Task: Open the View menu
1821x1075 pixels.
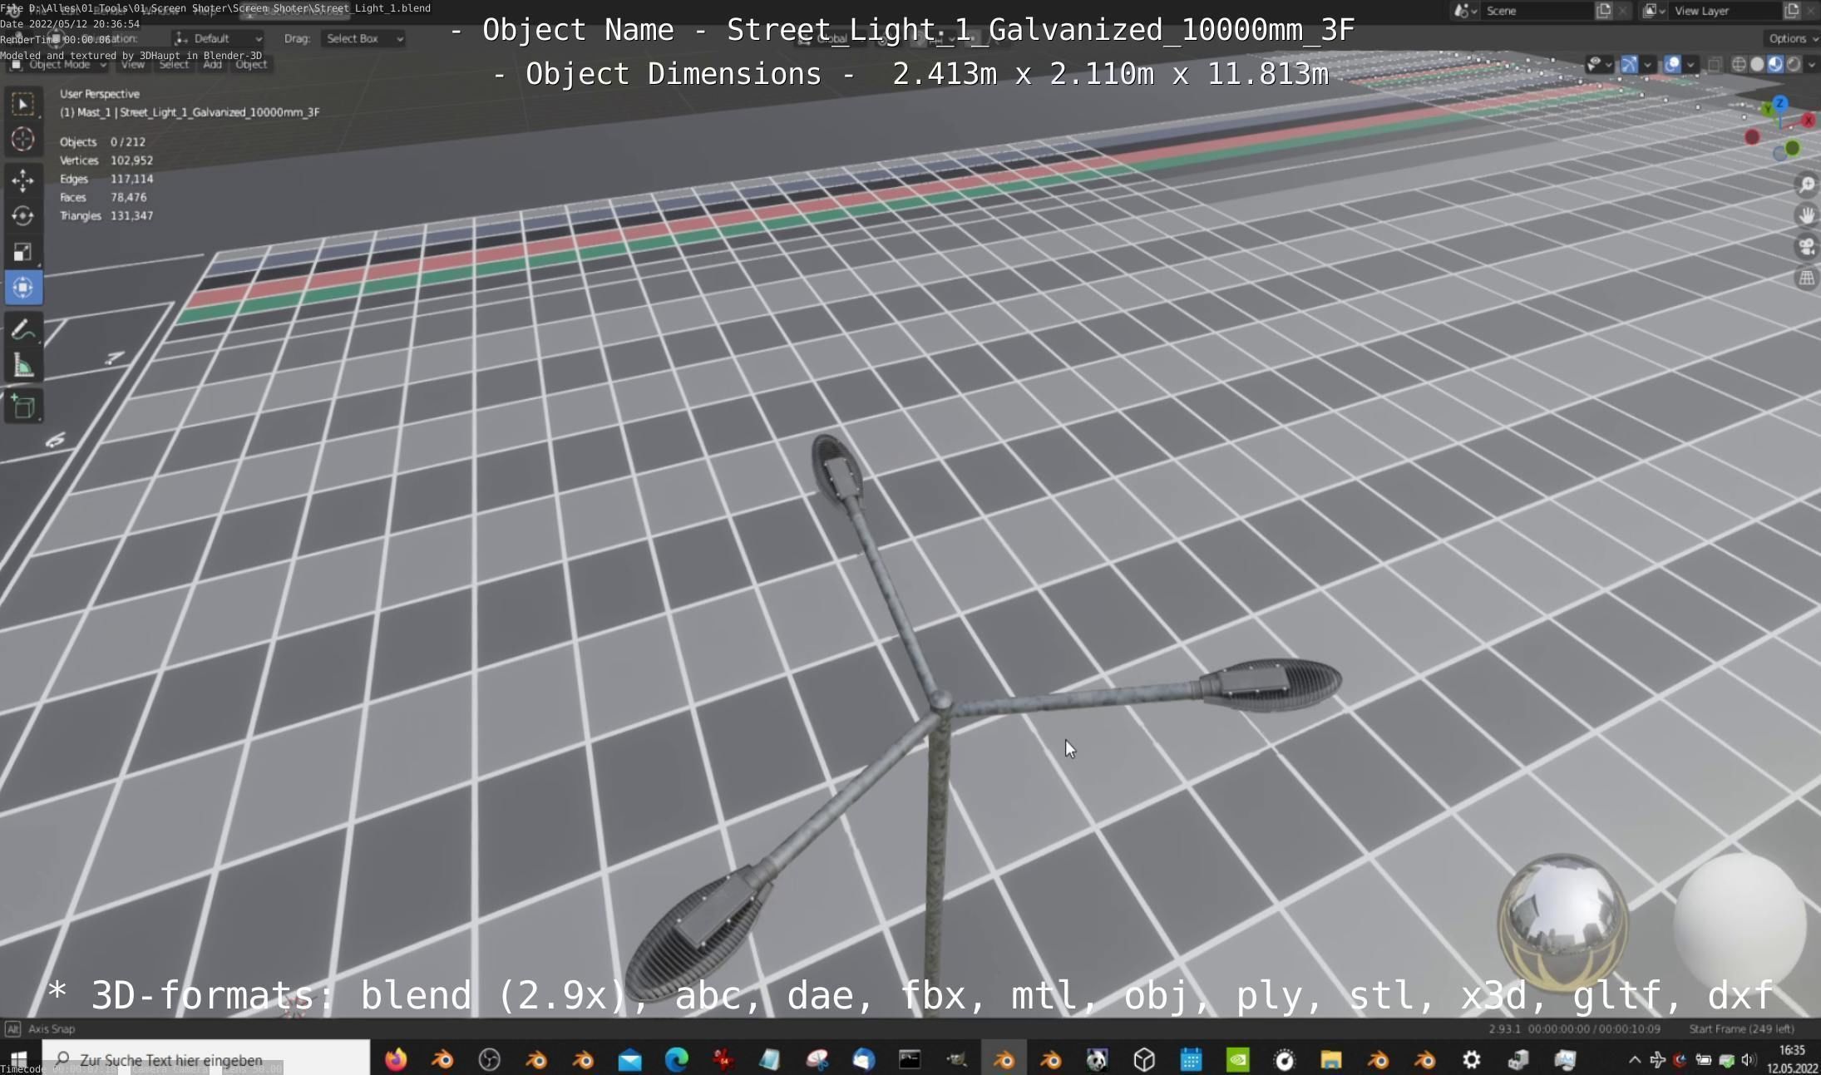Action: point(133,64)
